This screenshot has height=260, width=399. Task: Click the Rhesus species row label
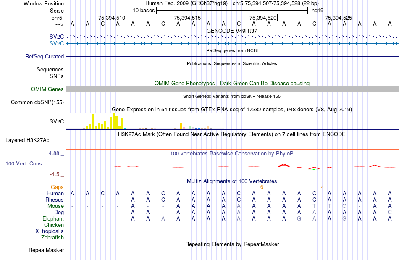tap(55, 200)
